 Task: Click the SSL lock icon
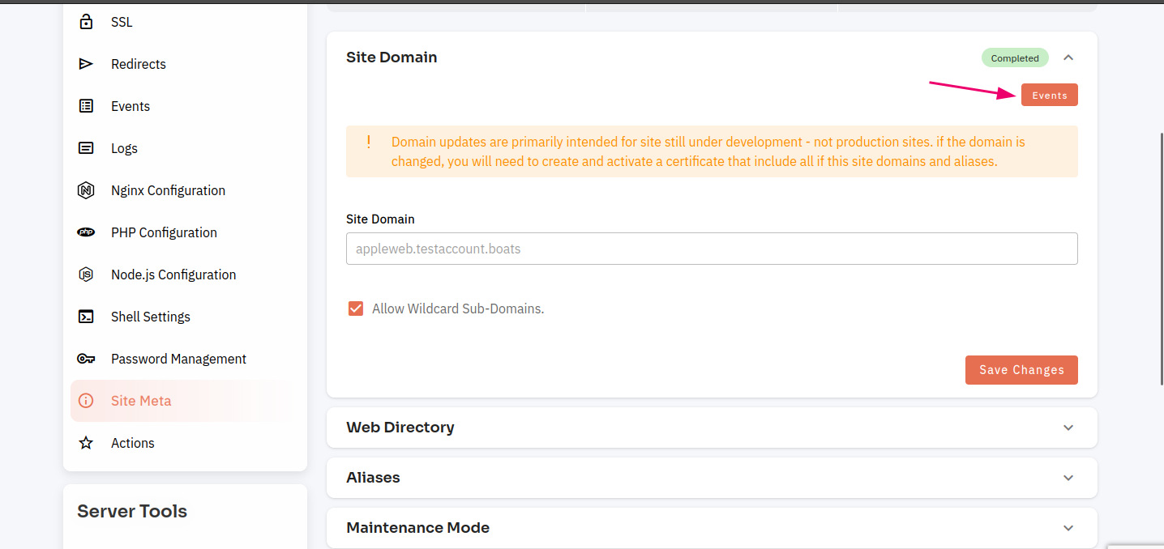(86, 22)
